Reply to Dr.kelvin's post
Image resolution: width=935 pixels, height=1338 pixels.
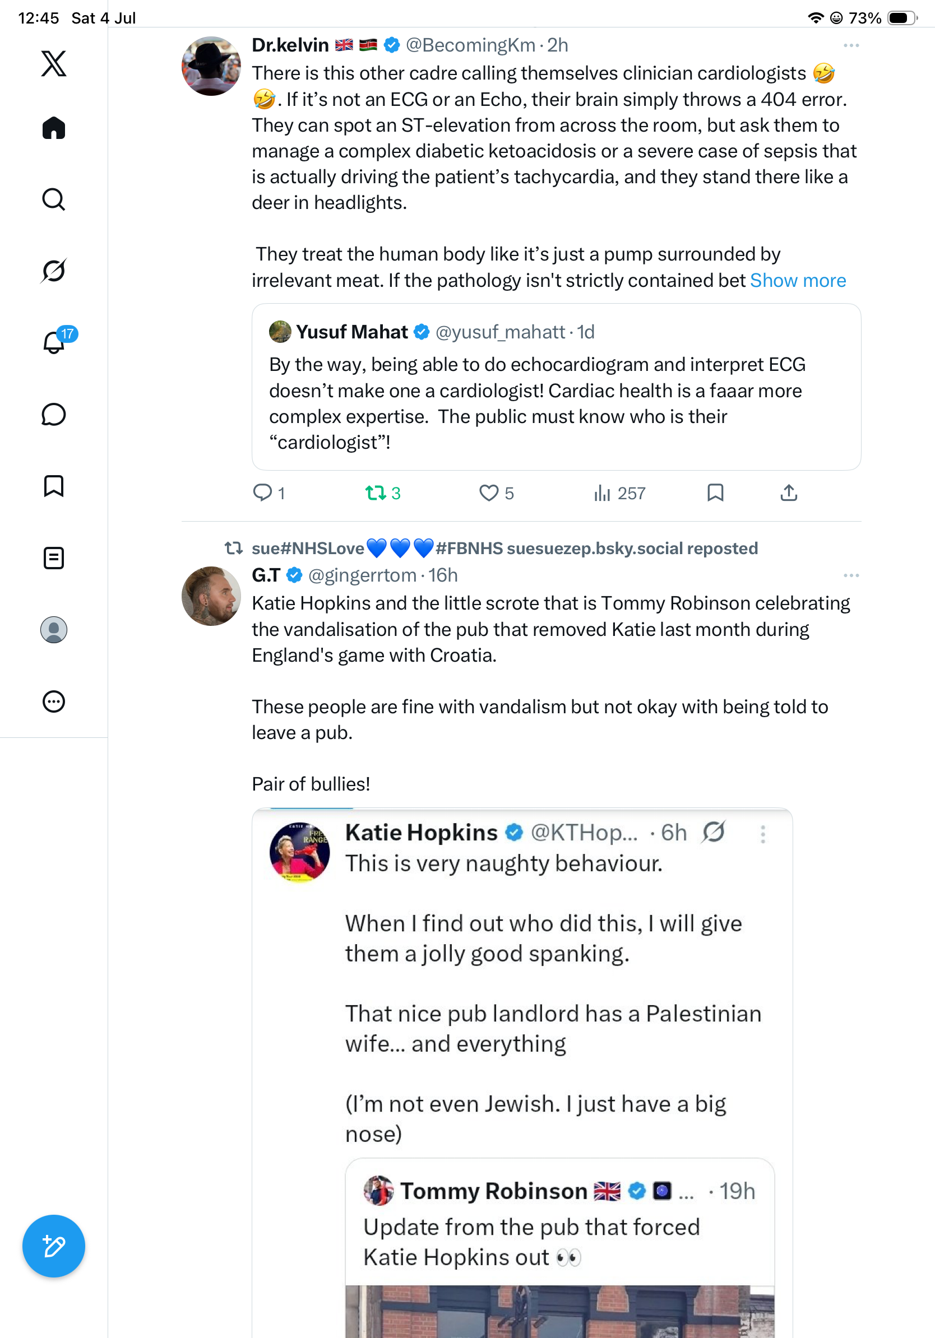click(269, 493)
